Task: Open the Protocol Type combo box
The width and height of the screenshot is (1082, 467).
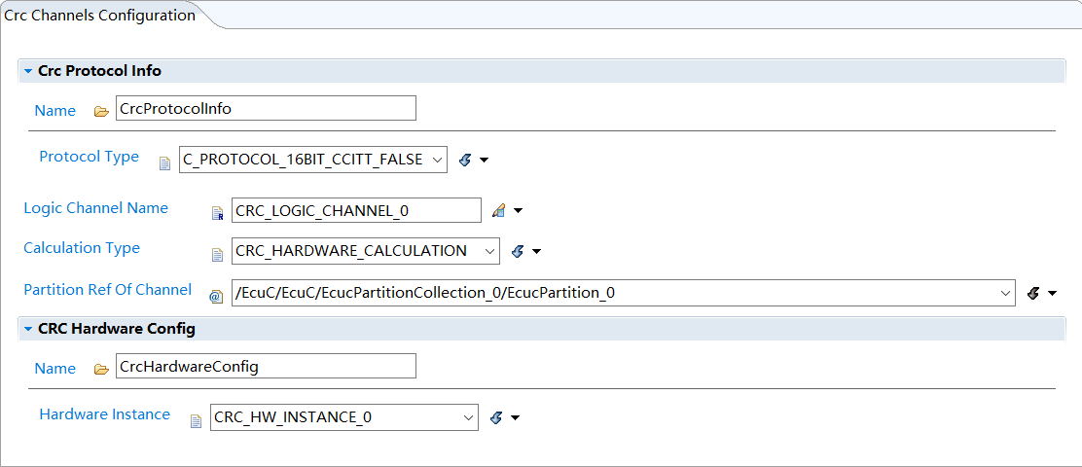Action: 436,161
